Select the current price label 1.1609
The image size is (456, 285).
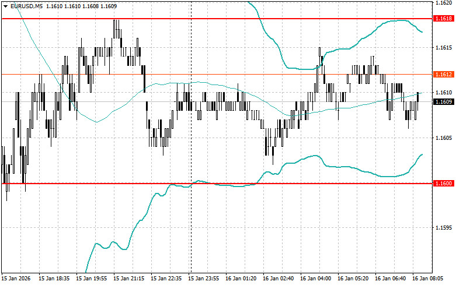(444, 101)
